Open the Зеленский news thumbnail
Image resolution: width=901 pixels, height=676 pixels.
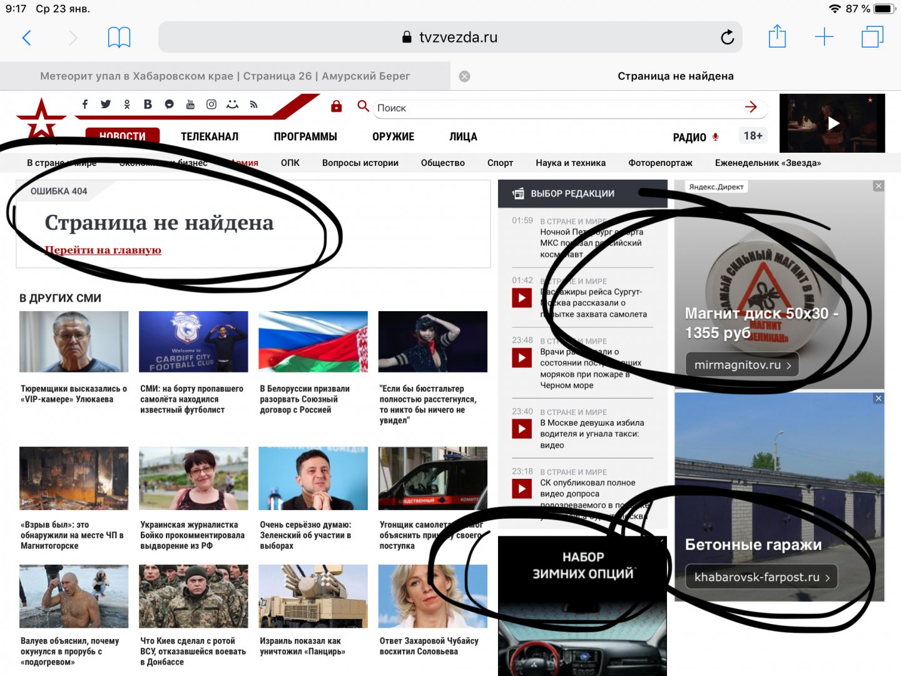point(313,478)
